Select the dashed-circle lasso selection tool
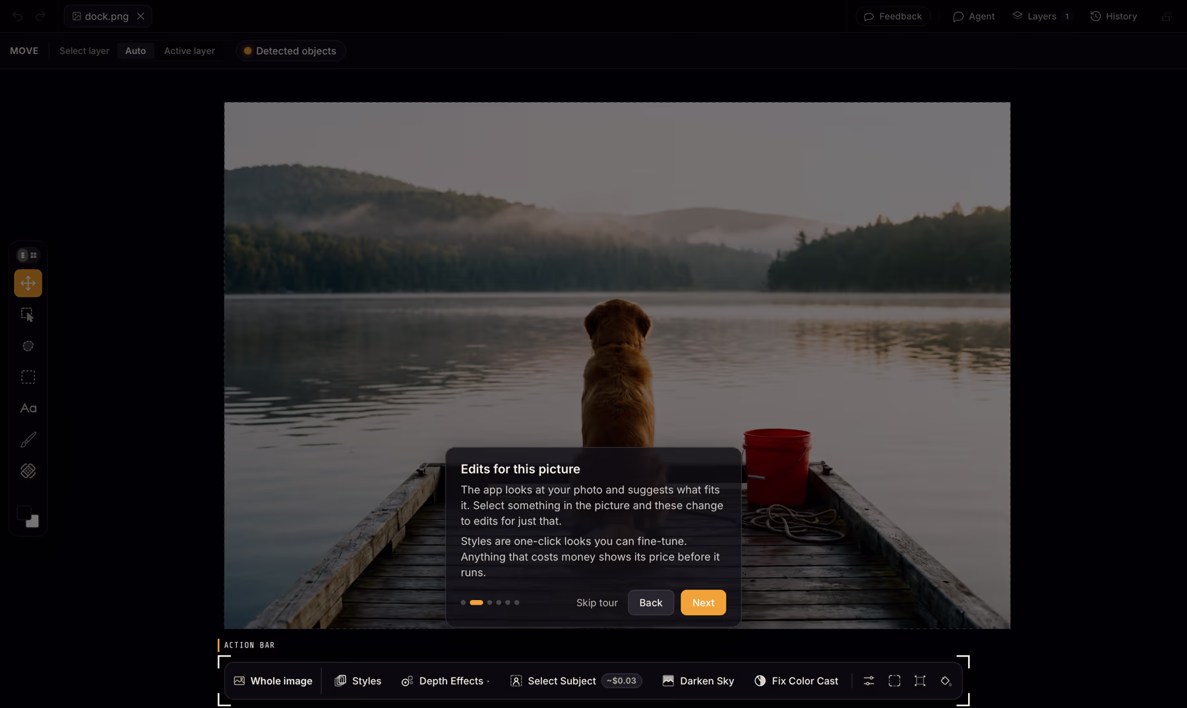 tap(28, 346)
